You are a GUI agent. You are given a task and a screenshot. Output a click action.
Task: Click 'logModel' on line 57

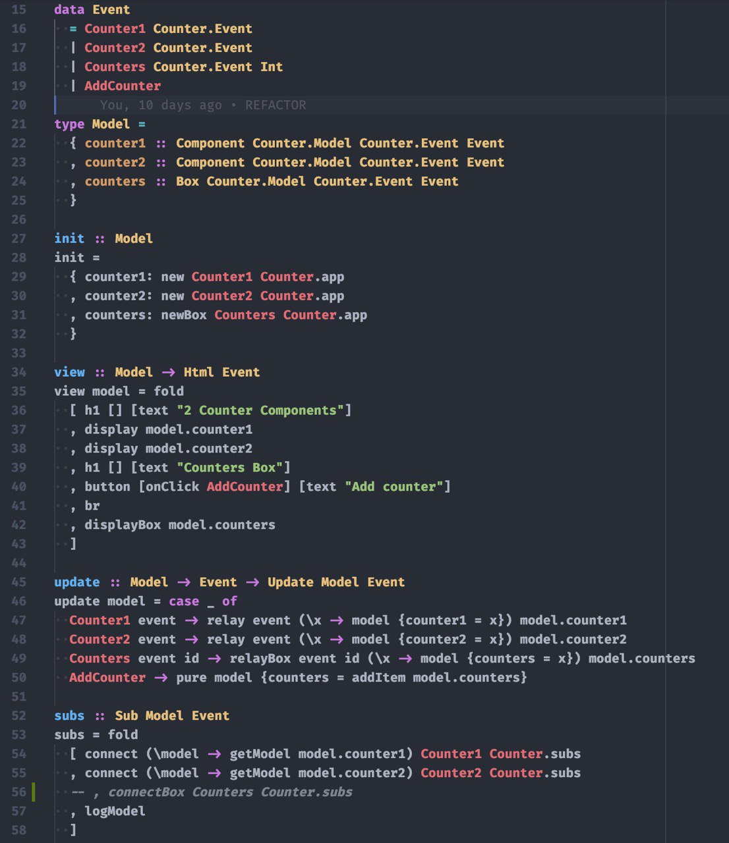coord(115,812)
